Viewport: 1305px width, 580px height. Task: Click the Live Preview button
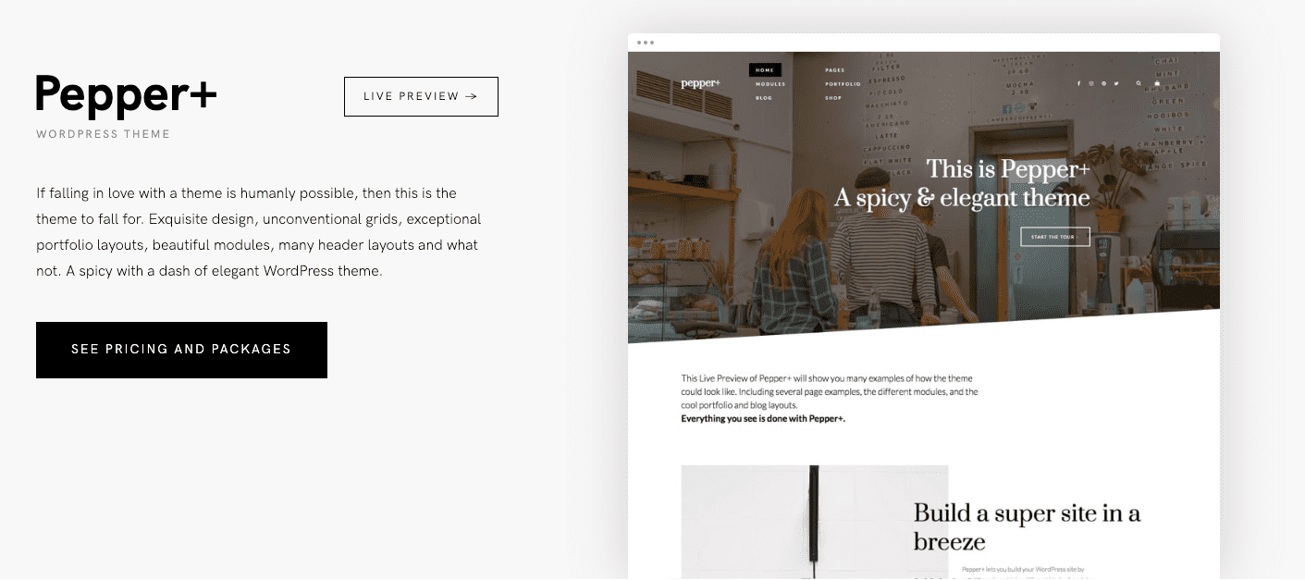(x=421, y=96)
